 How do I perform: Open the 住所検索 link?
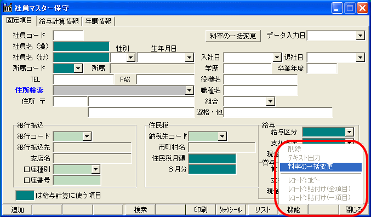[30, 90]
